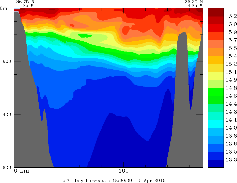
Task: Click the 15.9 colorbar value
Action: pos(231,32)
